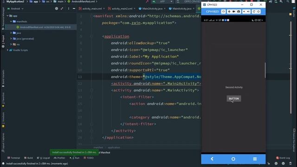Image resolution: width=297 pixels, height=167 pixels.
Task: Expand the java (generated) folder node
Action: pyautogui.click(x=11, y=39)
